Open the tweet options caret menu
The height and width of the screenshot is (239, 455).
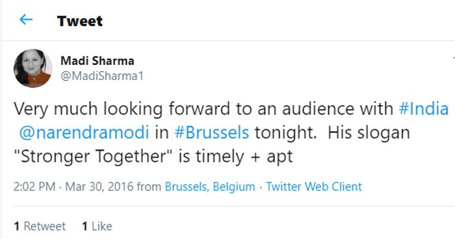tap(454, 59)
